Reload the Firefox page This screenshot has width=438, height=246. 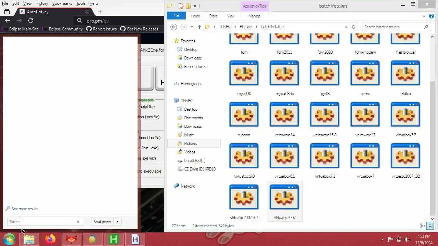31,20
